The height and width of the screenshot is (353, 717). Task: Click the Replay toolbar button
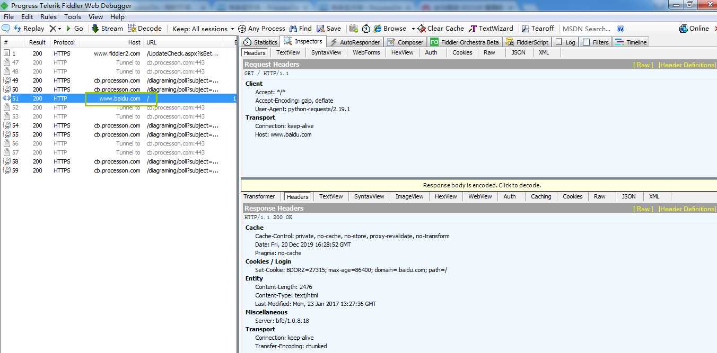(x=29, y=29)
